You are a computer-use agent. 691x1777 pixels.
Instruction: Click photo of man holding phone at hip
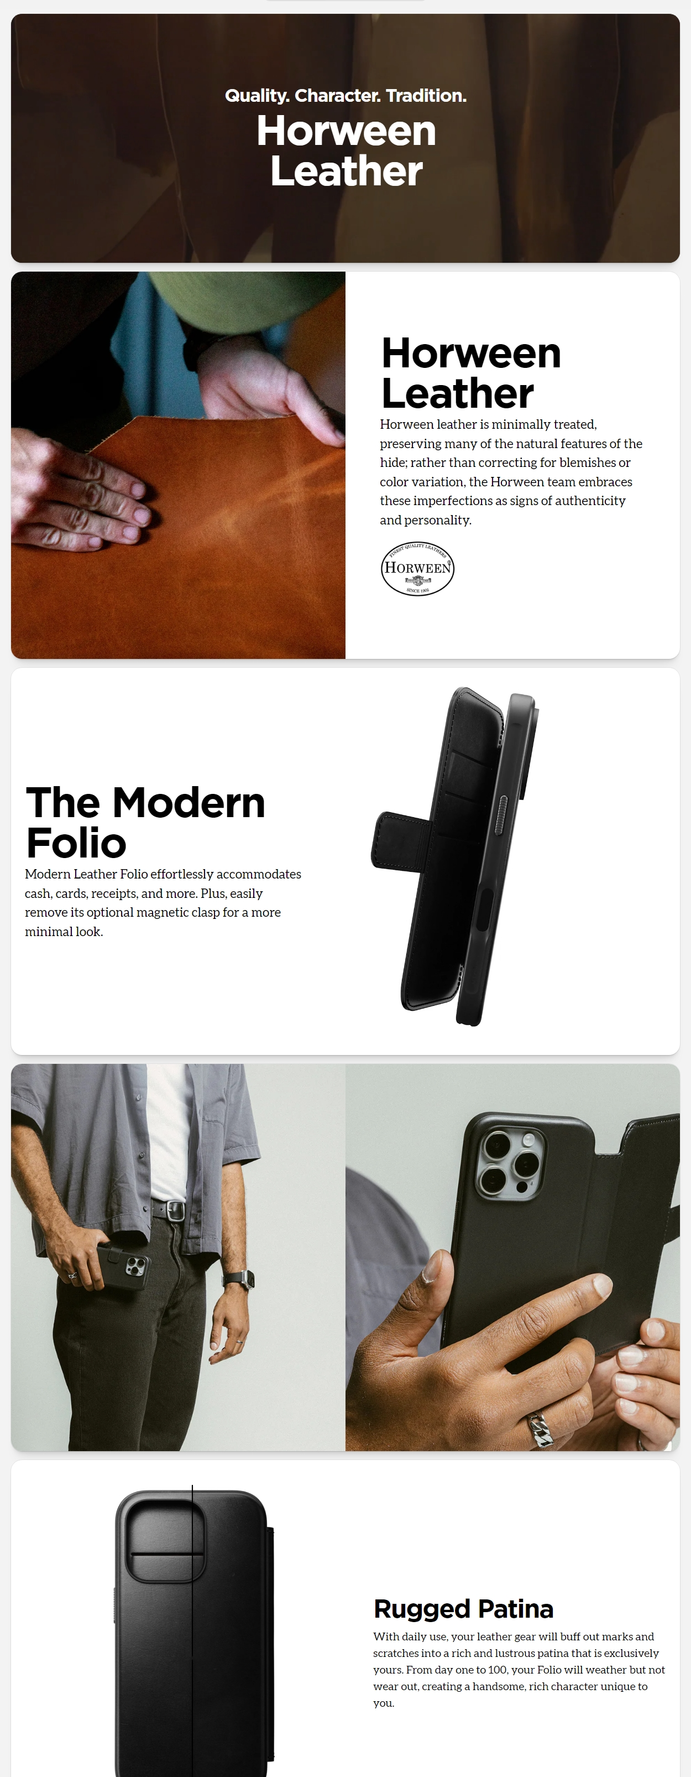pyautogui.click(x=178, y=1257)
